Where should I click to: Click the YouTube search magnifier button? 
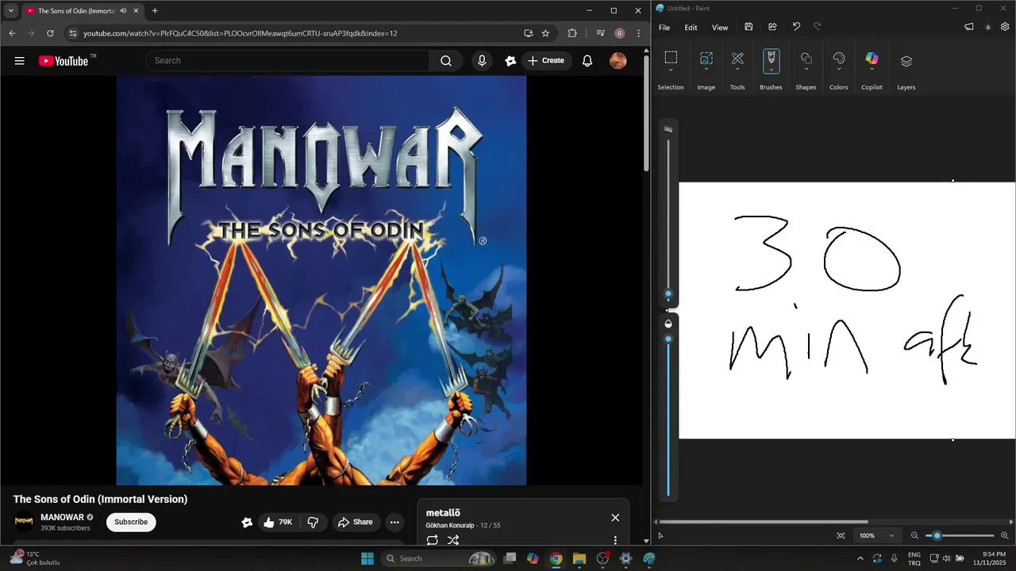(446, 60)
